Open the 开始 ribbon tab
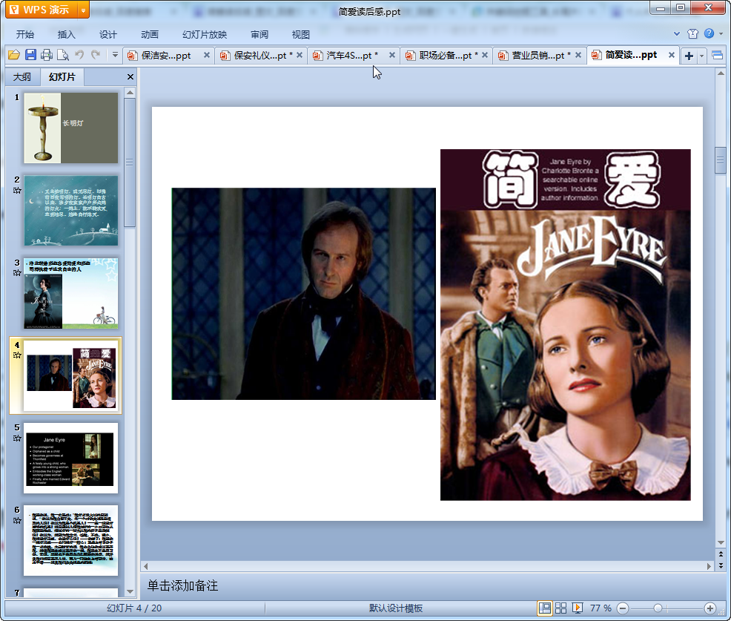 (24, 35)
